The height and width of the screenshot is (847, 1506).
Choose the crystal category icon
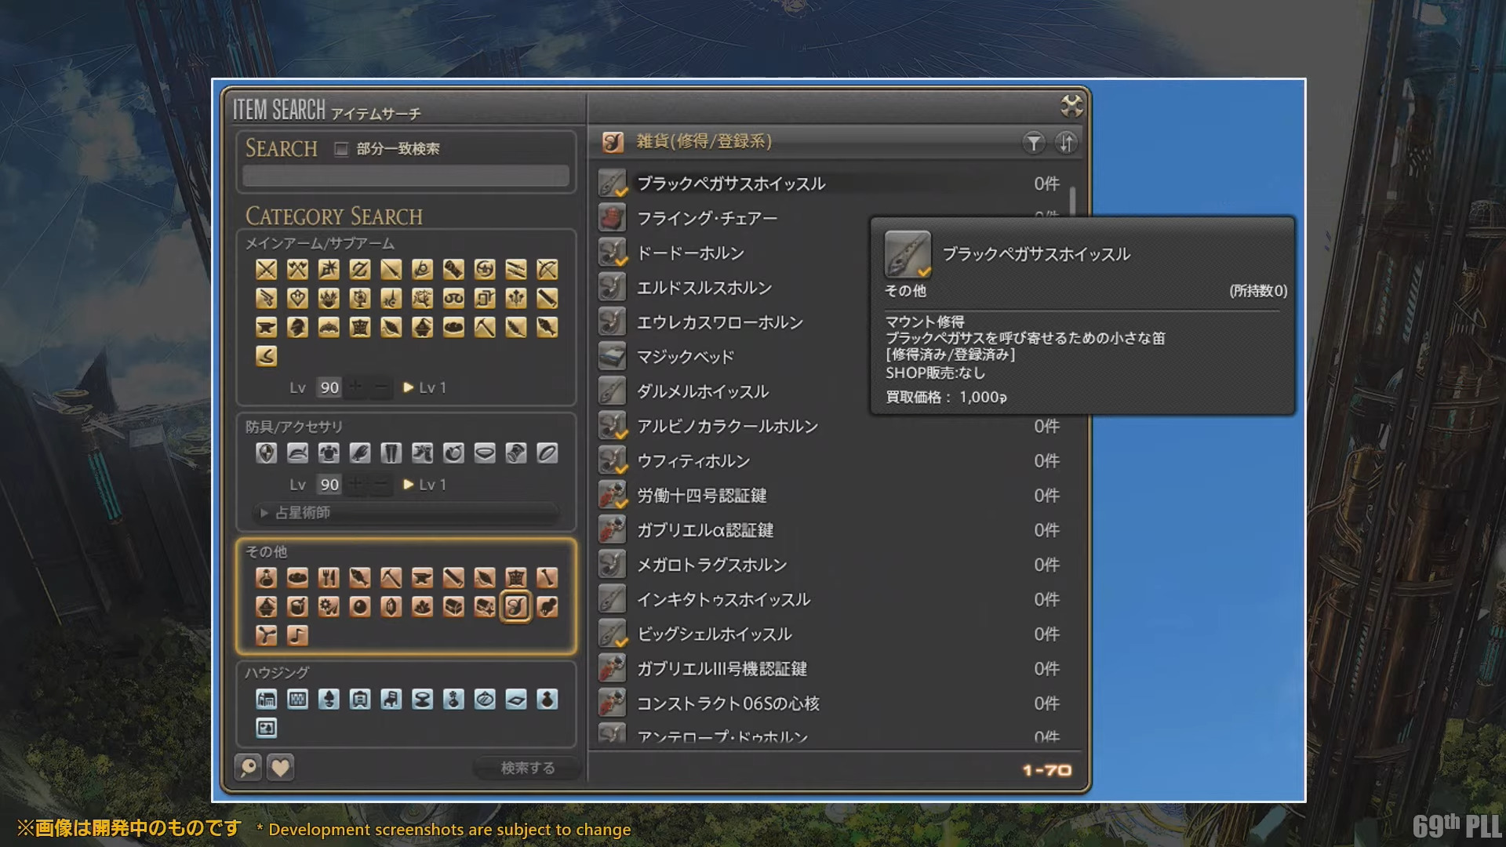(391, 607)
